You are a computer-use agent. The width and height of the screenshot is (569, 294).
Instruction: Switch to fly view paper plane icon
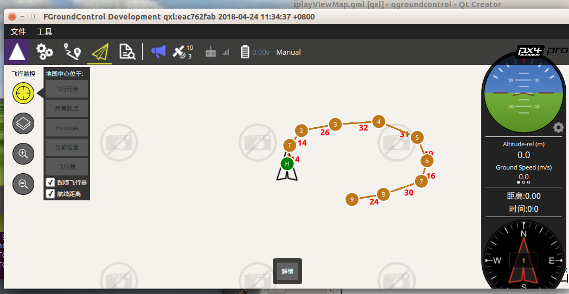coord(100,52)
